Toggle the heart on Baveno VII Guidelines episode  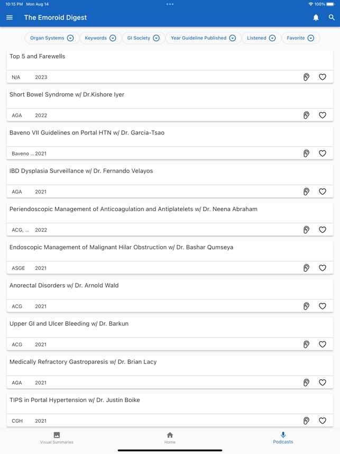coord(323,153)
